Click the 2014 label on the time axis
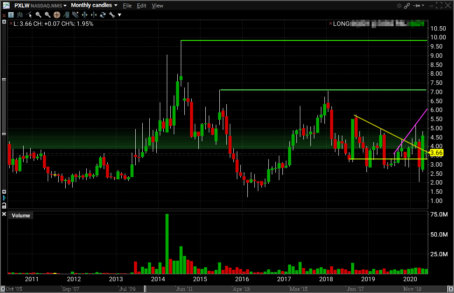Image resolution: width=454 pixels, height=293 pixels. 158,279
